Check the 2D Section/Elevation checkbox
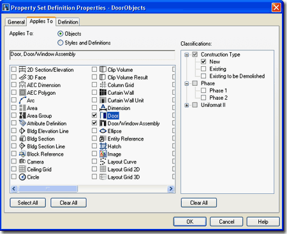Viewport: 287px width, 234px height. [x=14, y=69]
